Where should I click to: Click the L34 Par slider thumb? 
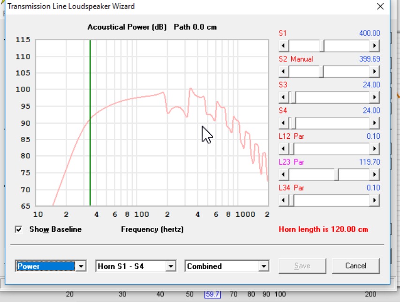(x=291, y=200)
